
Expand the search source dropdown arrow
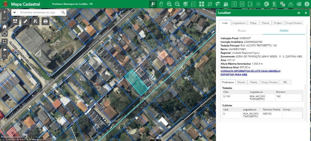click(x=15, y=12)
